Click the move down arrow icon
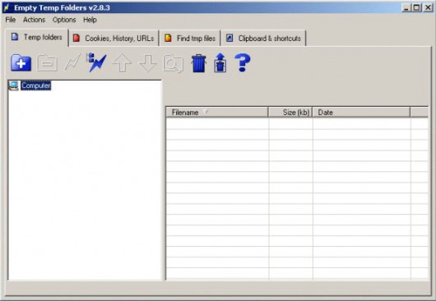The width and height of the screenshot is (436, 301). click(x=147, y=63)
